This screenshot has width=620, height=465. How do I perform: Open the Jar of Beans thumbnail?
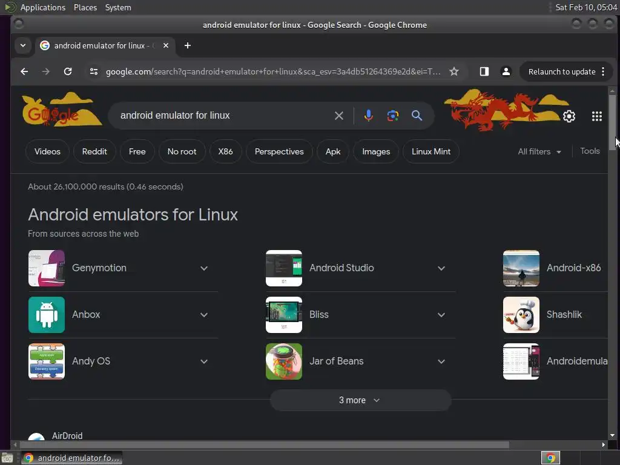click(284, 361)
